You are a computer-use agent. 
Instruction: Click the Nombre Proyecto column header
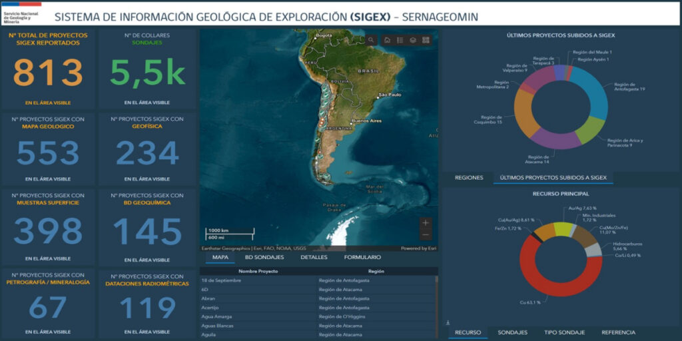tap(258, 271)
